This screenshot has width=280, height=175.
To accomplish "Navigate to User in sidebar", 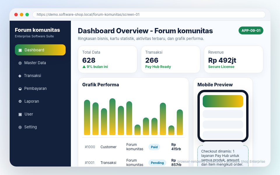I will [x=40, y=114].
